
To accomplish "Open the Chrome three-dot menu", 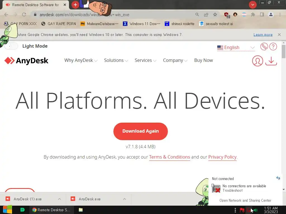I will click(x=280, y=14).
